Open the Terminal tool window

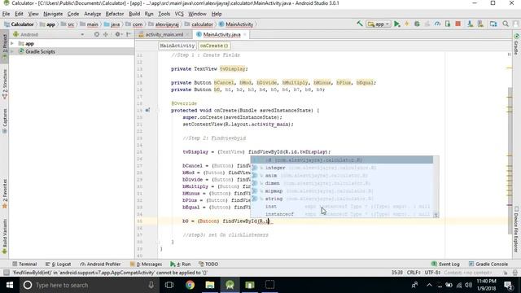24,264
